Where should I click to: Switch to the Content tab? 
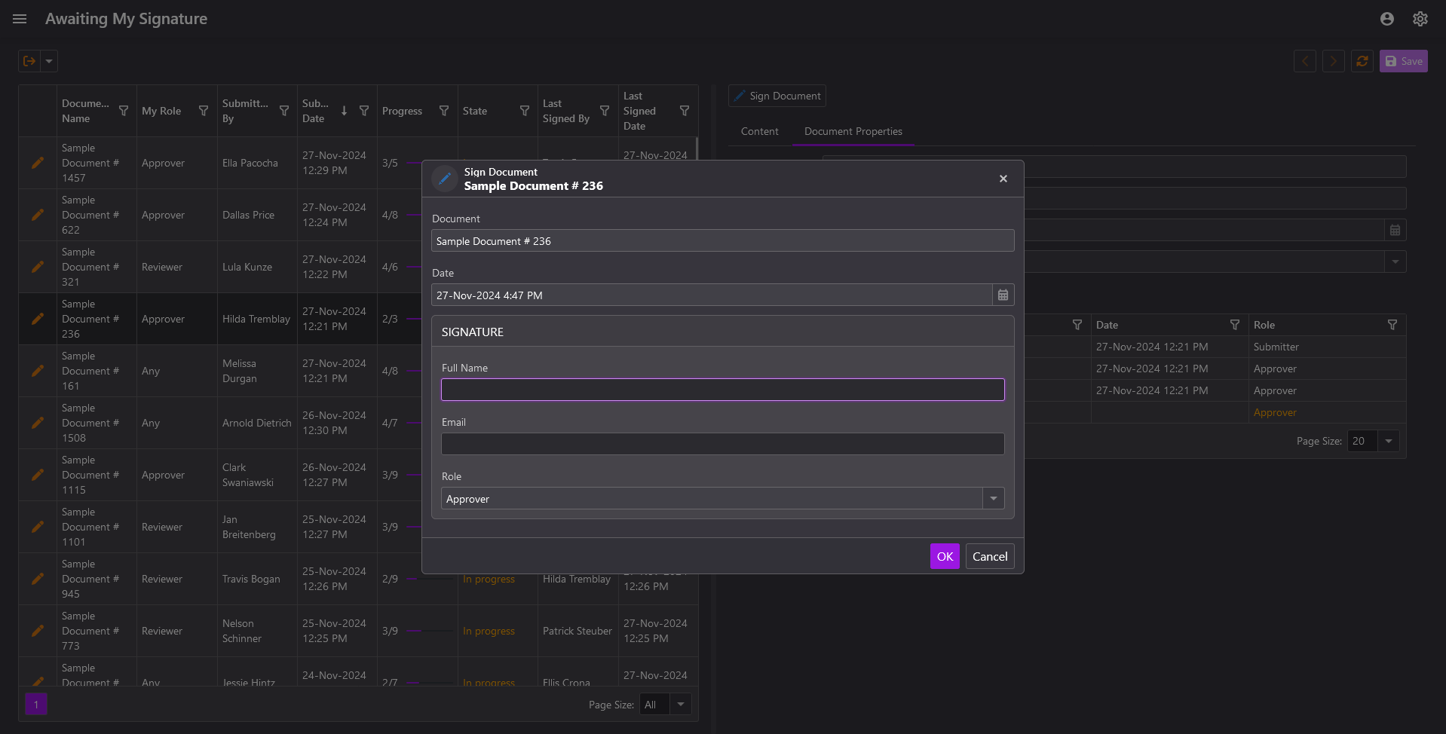point(759,131)
